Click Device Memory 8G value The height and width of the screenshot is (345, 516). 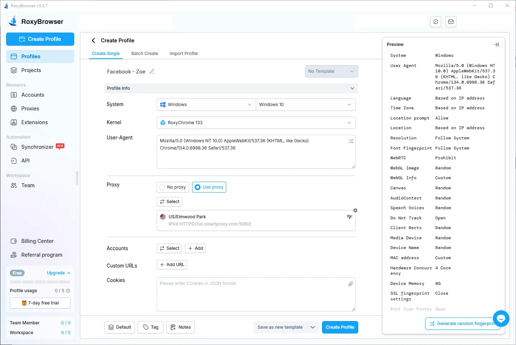[x=438, y=283]
